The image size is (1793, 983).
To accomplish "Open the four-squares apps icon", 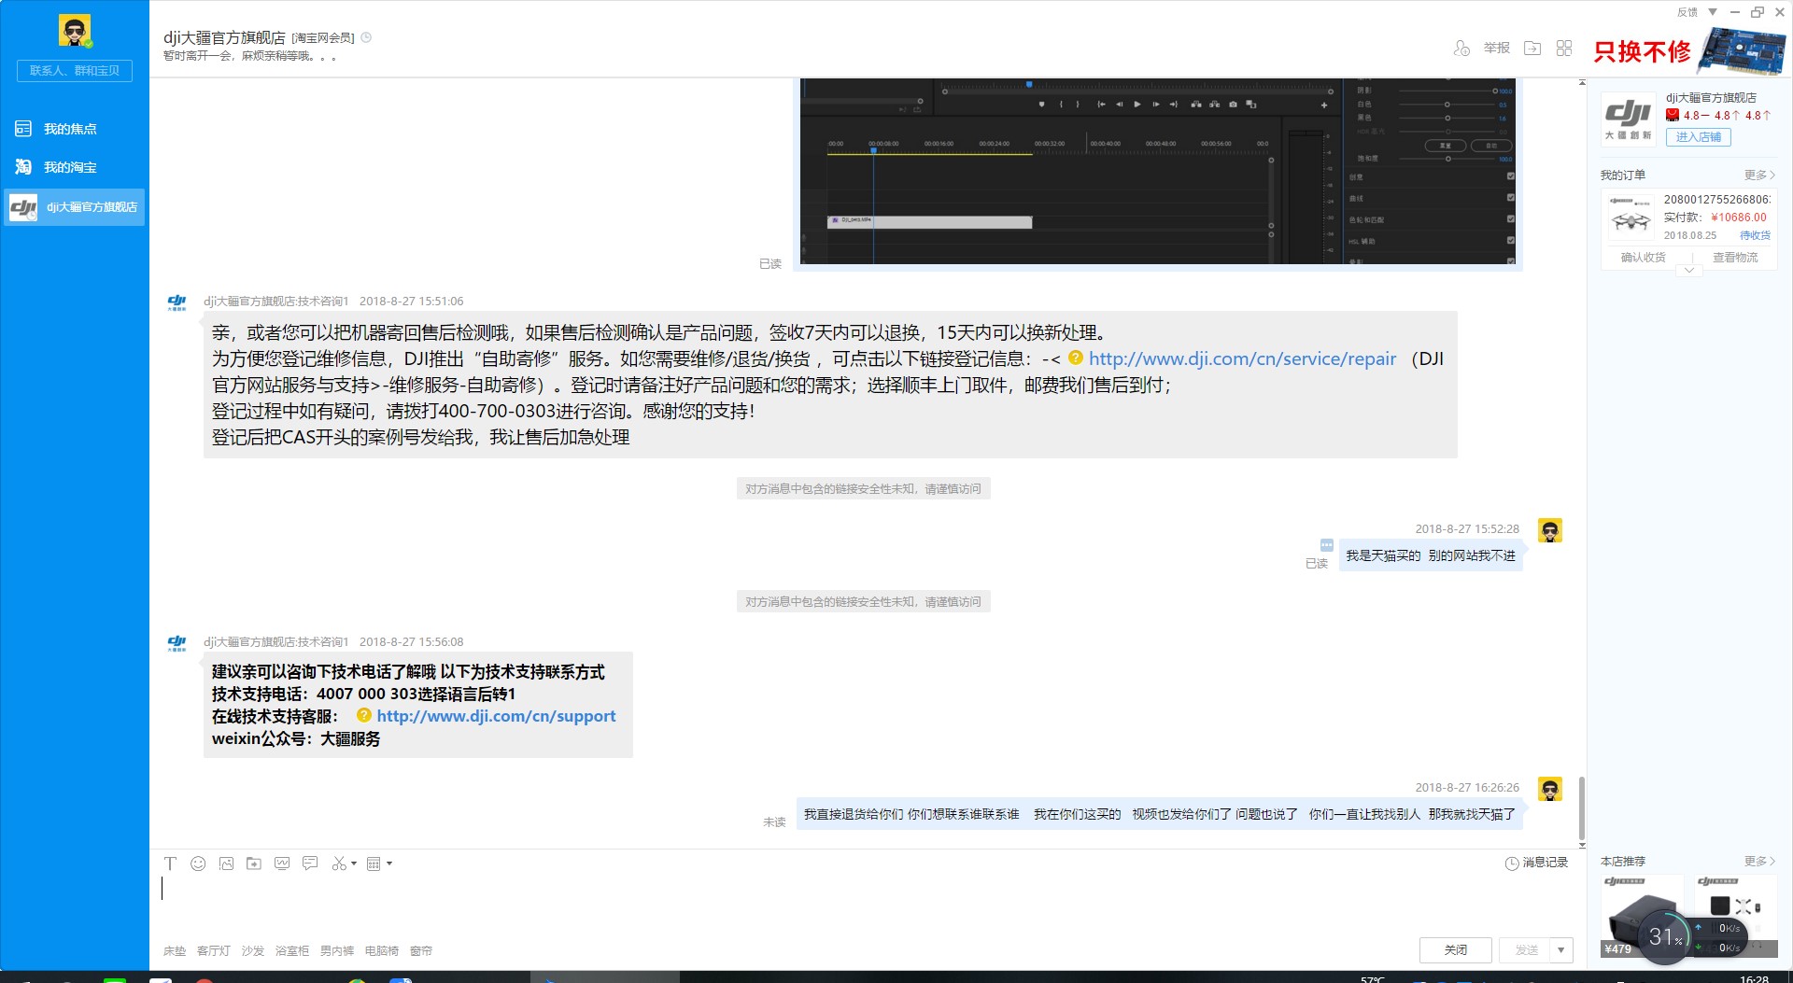I will point(1564,48).
